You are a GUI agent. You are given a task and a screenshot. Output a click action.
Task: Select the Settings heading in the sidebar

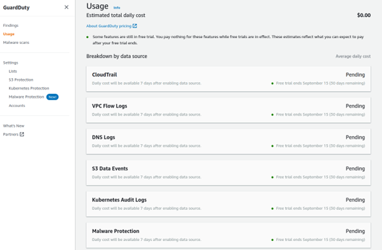10,63
